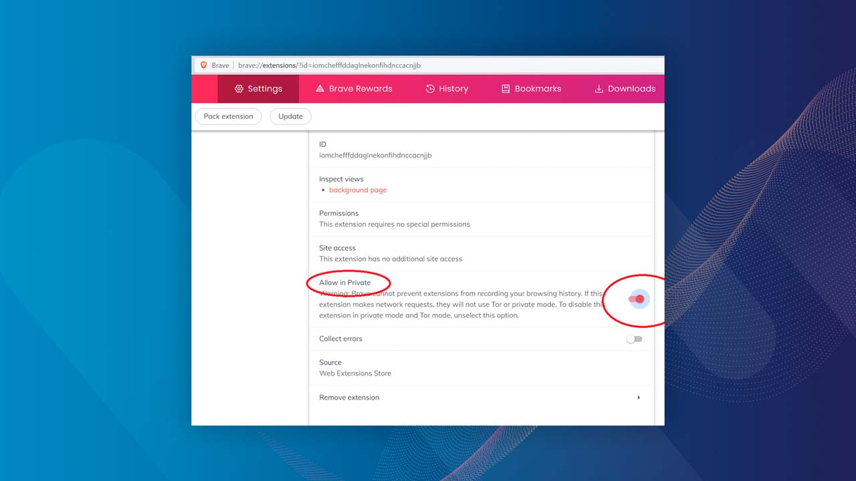The width and height of the screenshot is (856, 481).
Task: Open the Settings tab
Action: coord(258,89)
